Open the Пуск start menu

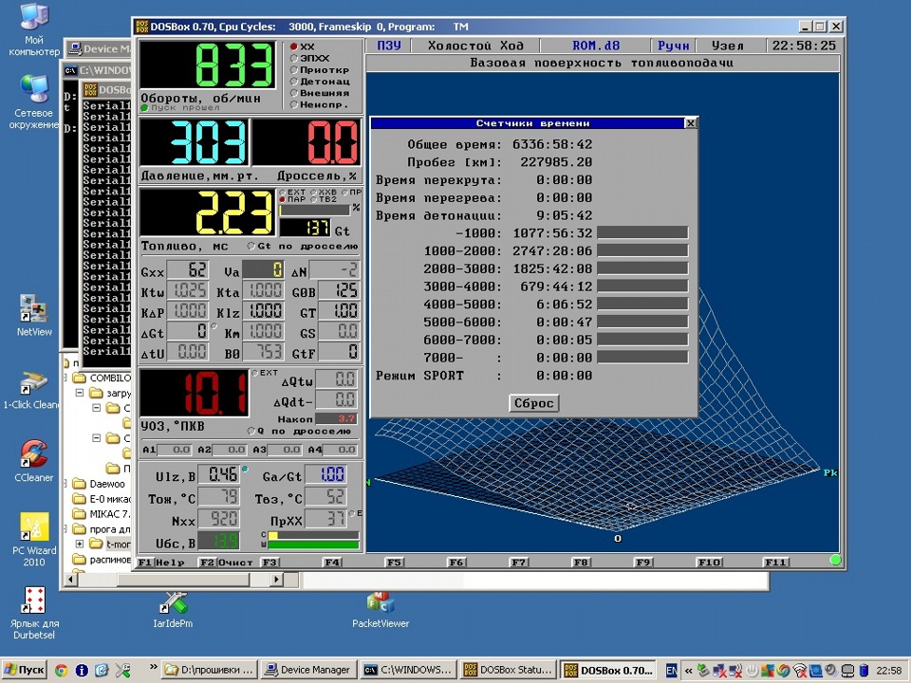point(25,670)
